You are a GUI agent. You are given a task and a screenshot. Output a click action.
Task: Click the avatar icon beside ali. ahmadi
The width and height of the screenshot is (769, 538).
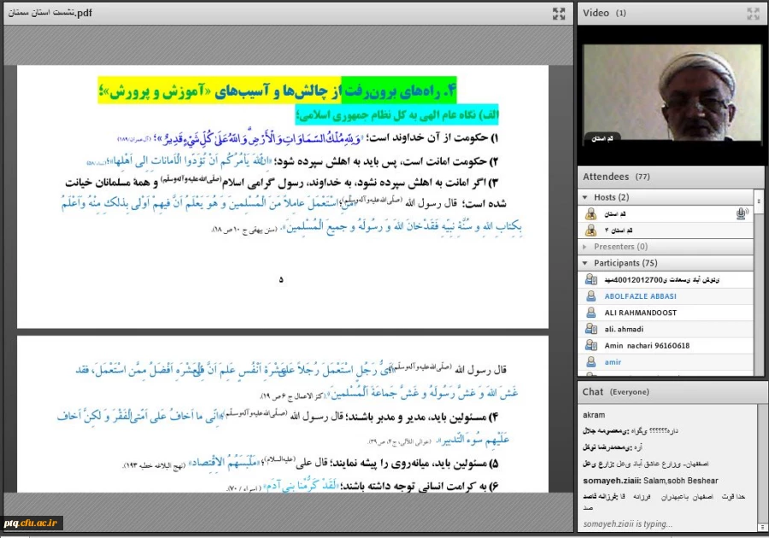tap(590, 329)
